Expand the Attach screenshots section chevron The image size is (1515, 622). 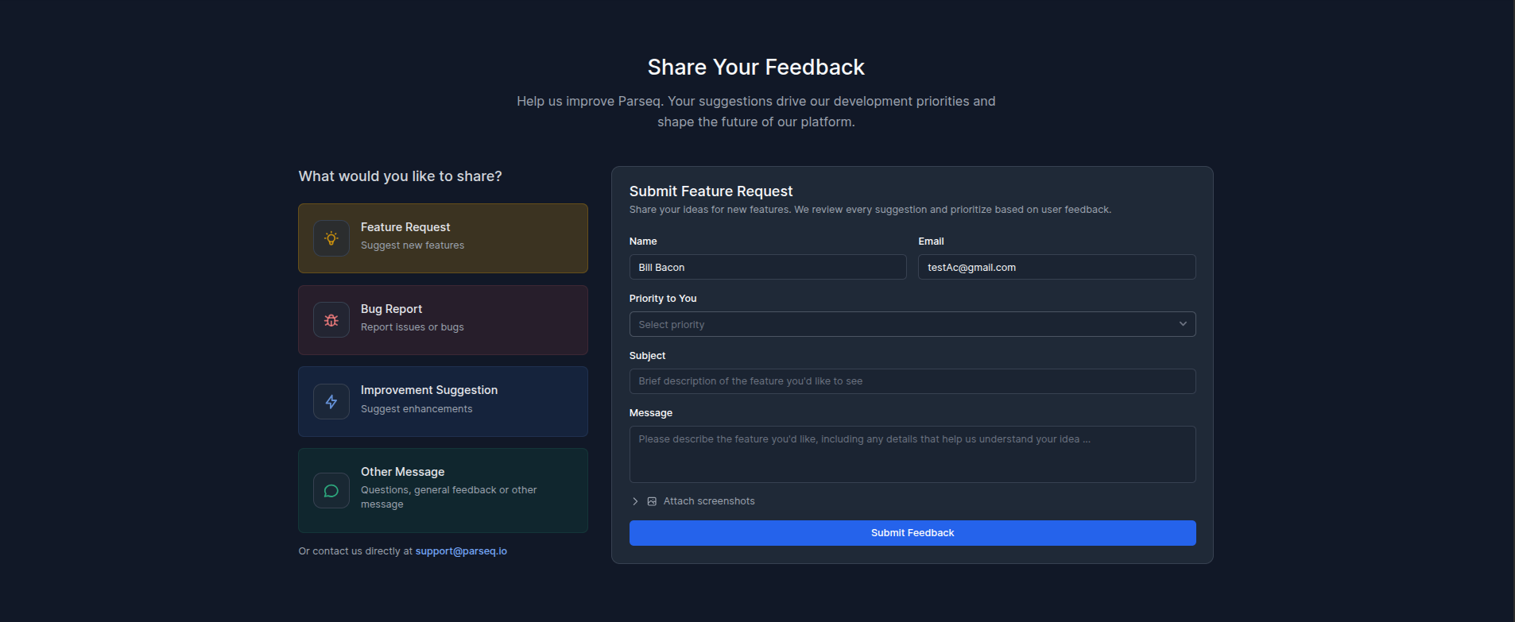pos(635,501)
